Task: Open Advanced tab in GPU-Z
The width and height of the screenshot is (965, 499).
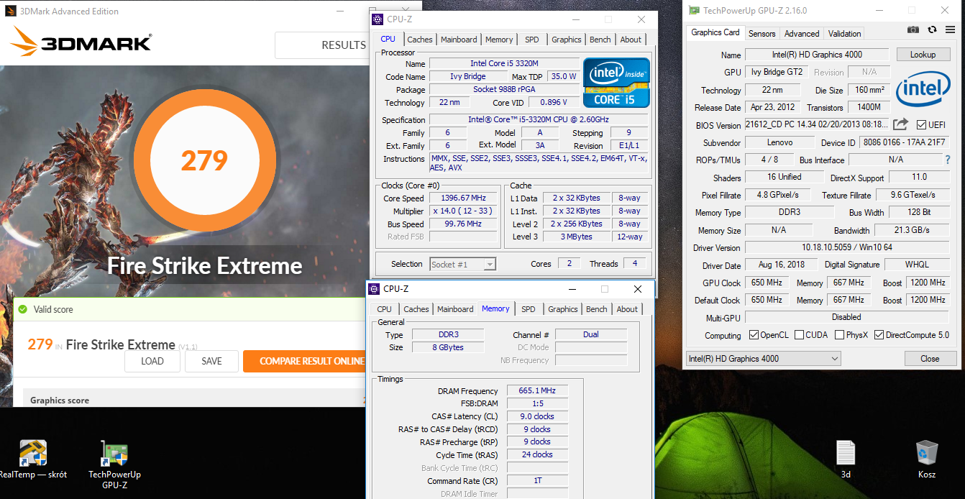Action: coord(802,34)
